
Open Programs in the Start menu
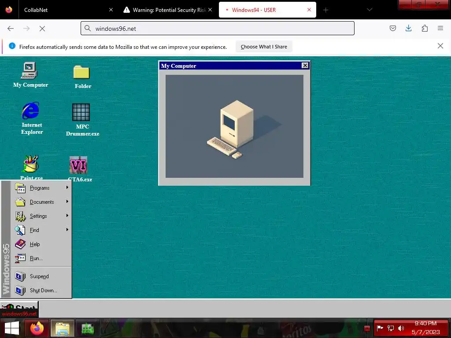[x=42, y=188]
